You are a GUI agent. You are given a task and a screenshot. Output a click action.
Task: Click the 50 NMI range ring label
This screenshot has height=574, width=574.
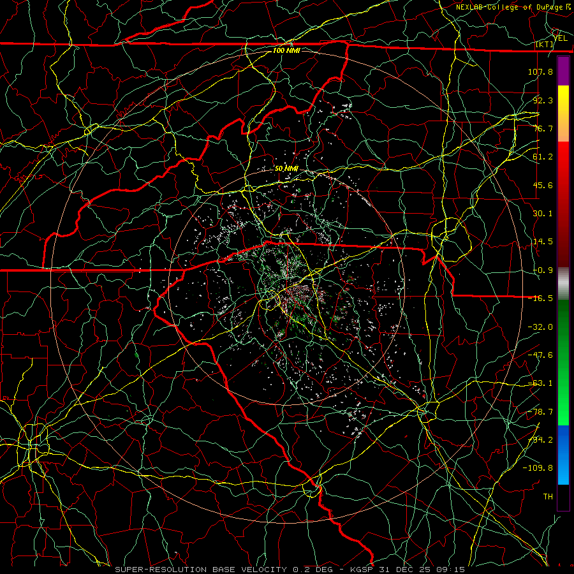pyautogui.click(x=286, y=169)
